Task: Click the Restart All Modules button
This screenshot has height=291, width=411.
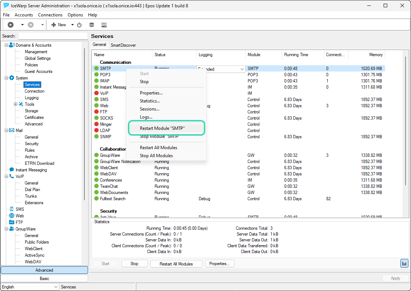Action: (x=176, y=264)
